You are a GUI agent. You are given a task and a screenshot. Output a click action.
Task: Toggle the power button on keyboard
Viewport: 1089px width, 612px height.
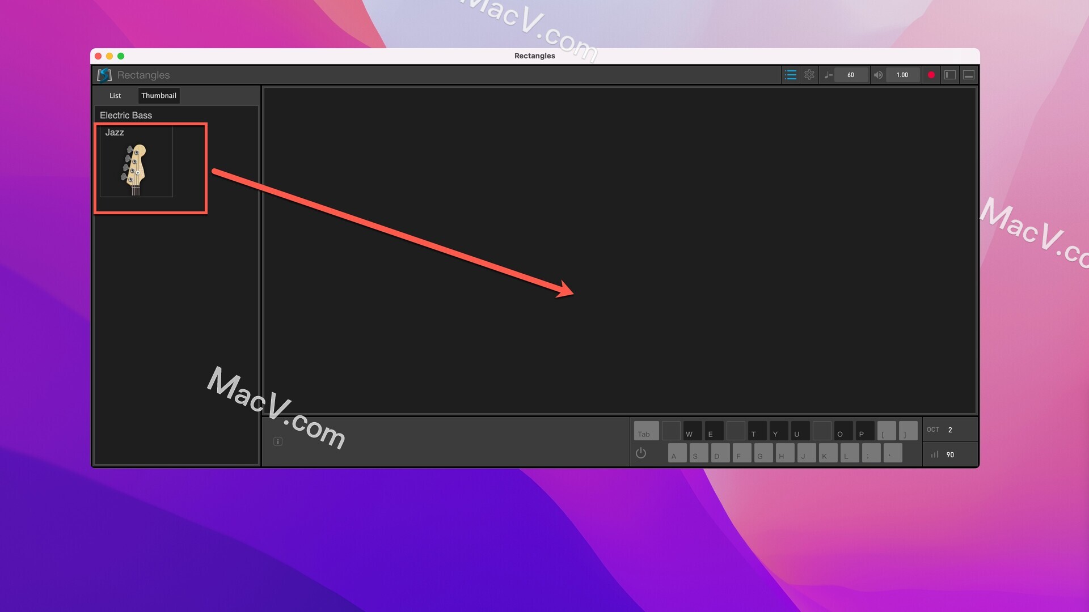(x=641, y=453)
